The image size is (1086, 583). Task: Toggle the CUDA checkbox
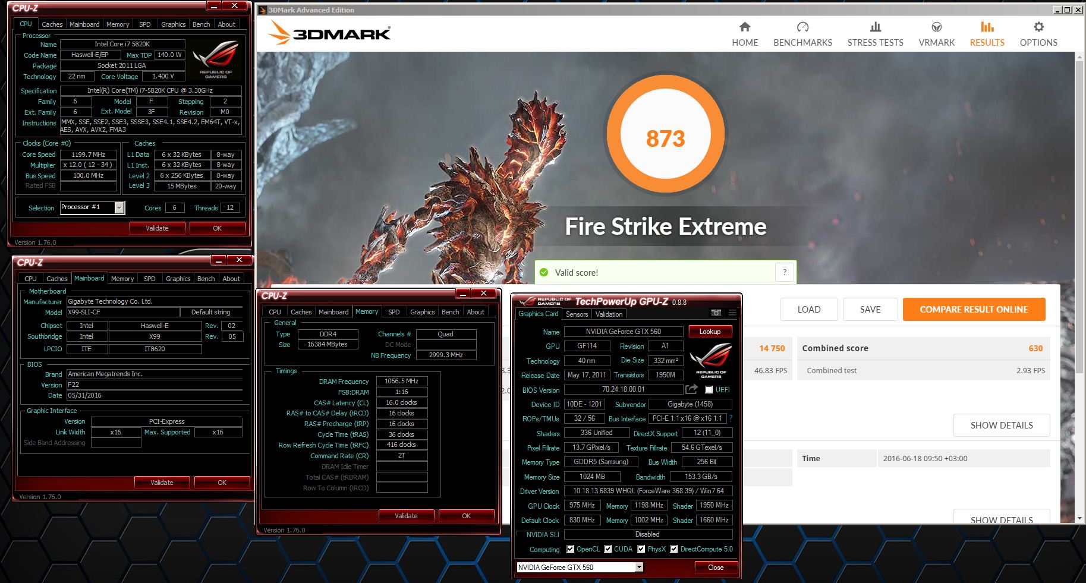coord(608,549)
